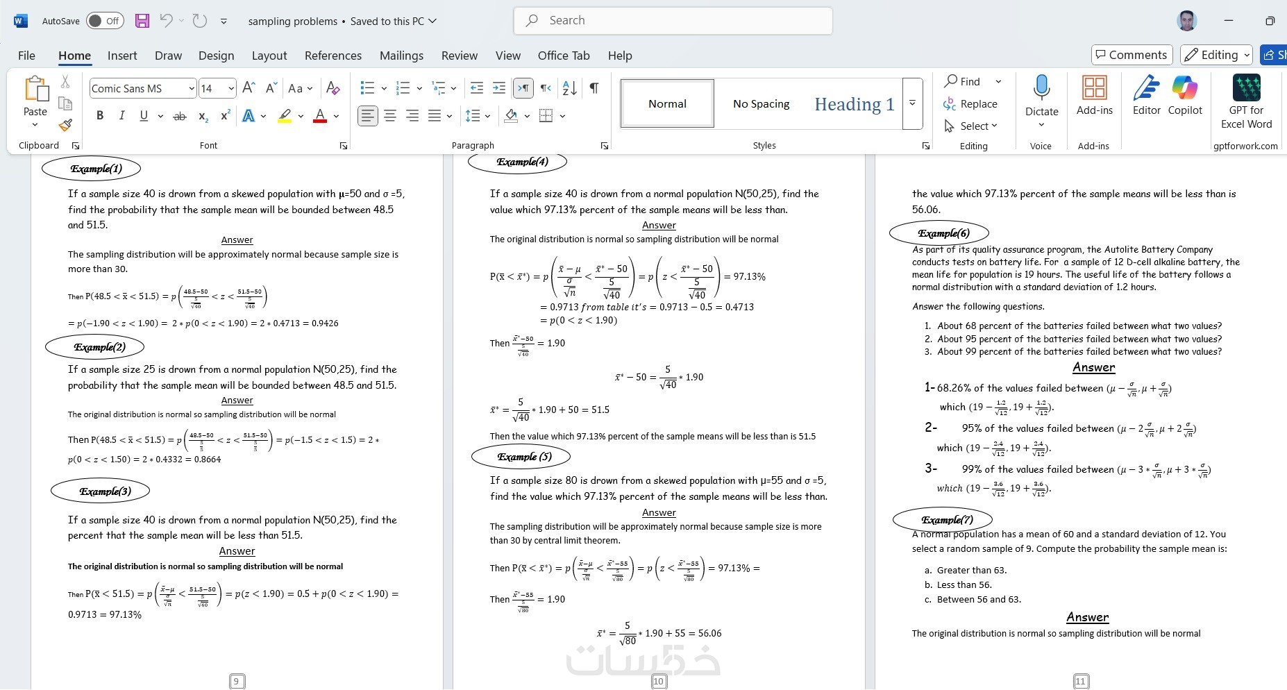Apply yellow text highlight color

click(285, 116)
